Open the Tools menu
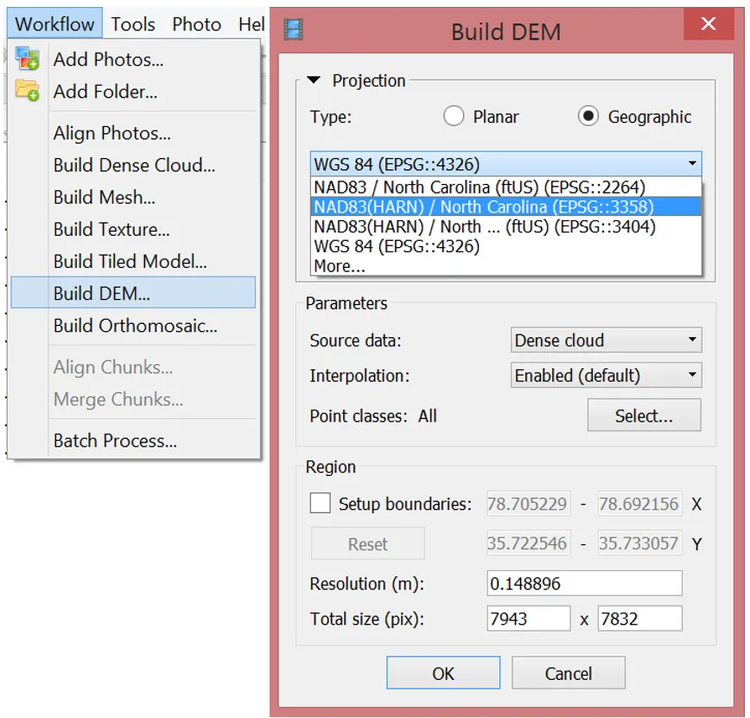 133,24
